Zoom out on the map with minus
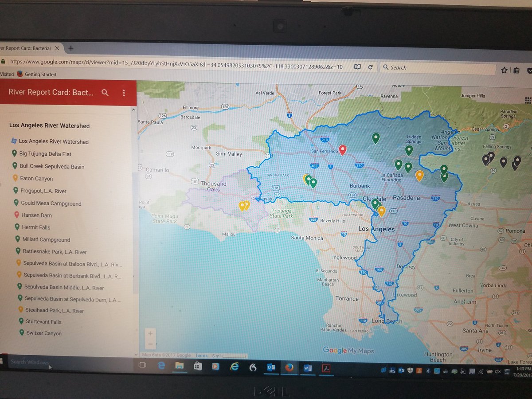 pos(150,344)
